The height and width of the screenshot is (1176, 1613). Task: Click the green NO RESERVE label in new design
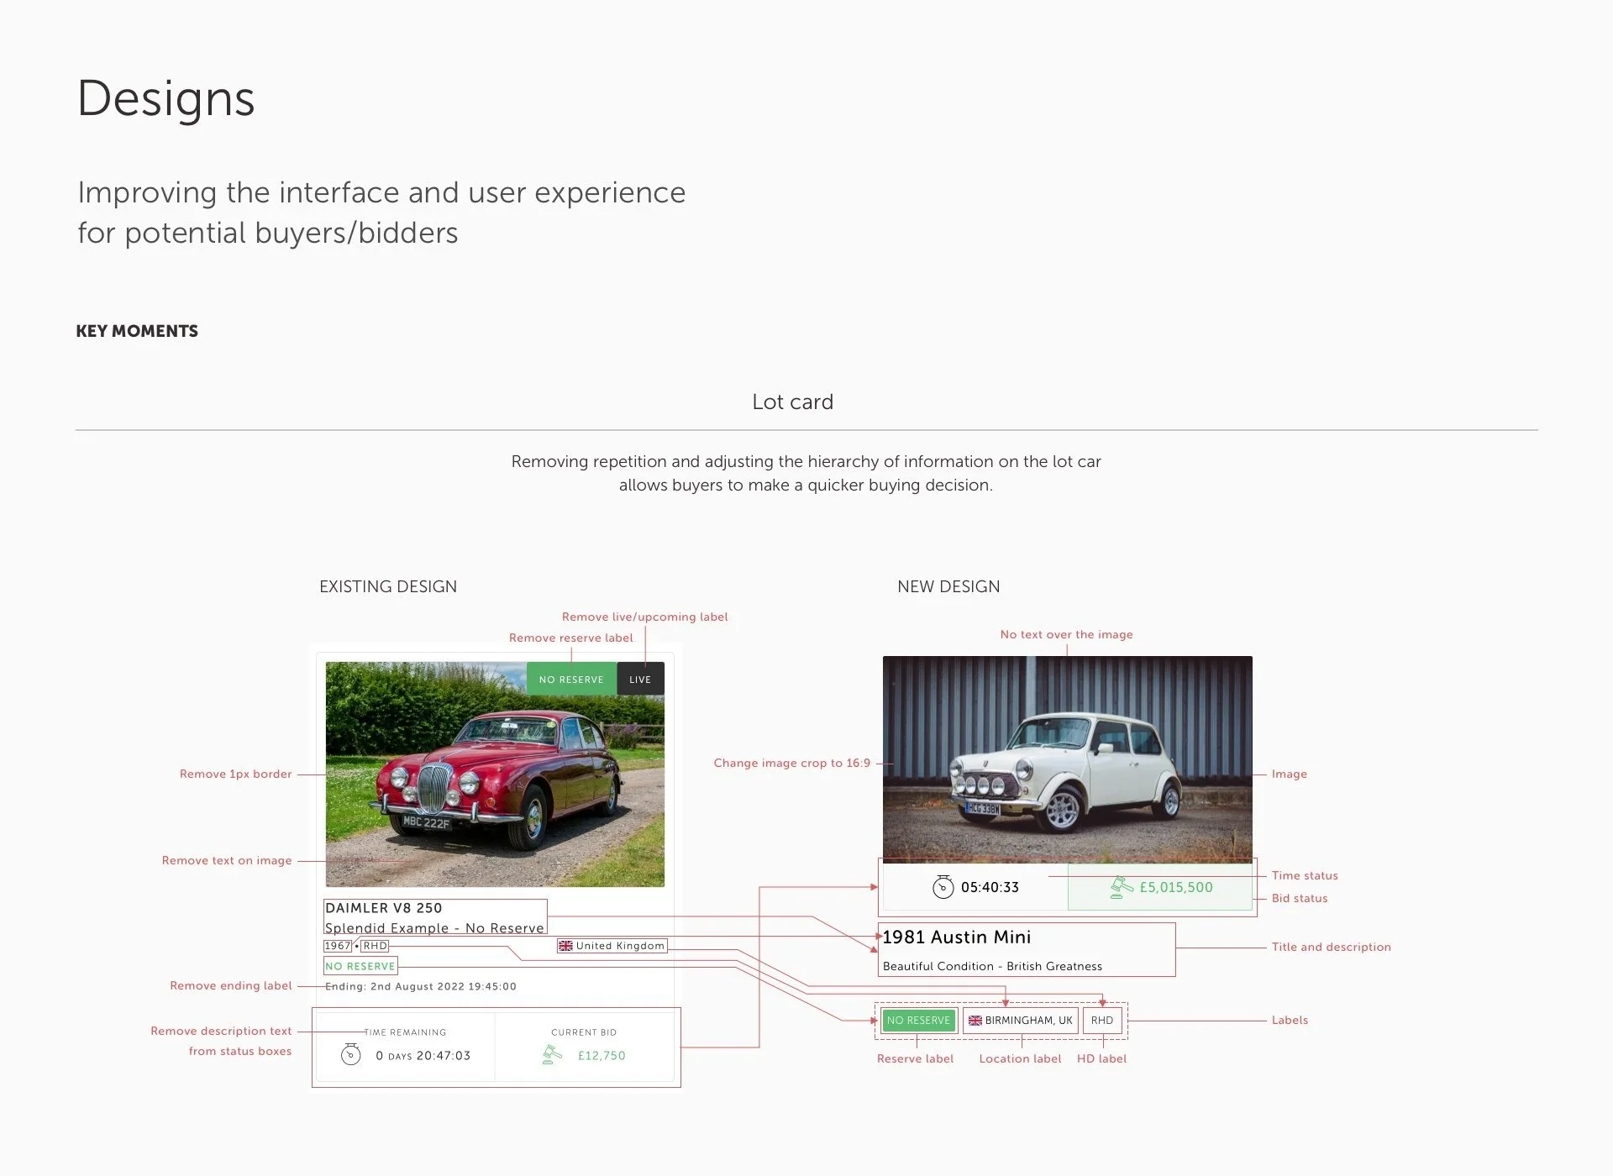coord(918,1021)
